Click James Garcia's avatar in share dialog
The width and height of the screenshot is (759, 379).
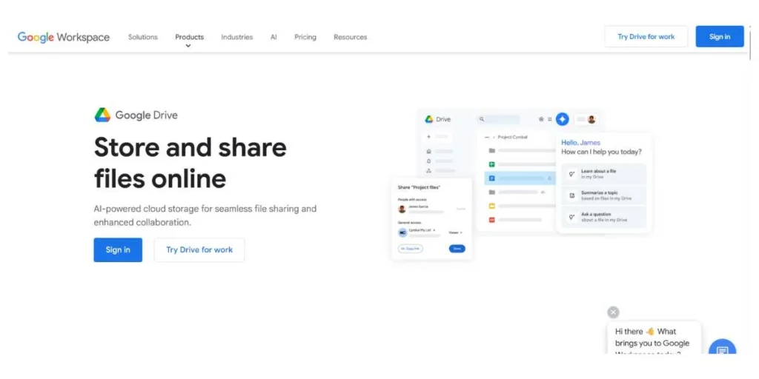click(x=402, y=209)
